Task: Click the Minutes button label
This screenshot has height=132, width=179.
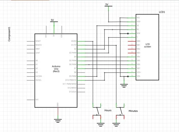Action: (x=133, y=111)
